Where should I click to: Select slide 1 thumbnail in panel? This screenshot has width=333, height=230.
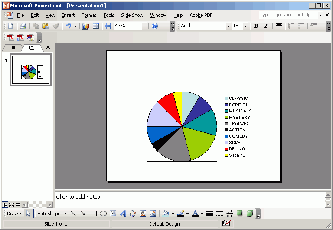click(31, 69)
